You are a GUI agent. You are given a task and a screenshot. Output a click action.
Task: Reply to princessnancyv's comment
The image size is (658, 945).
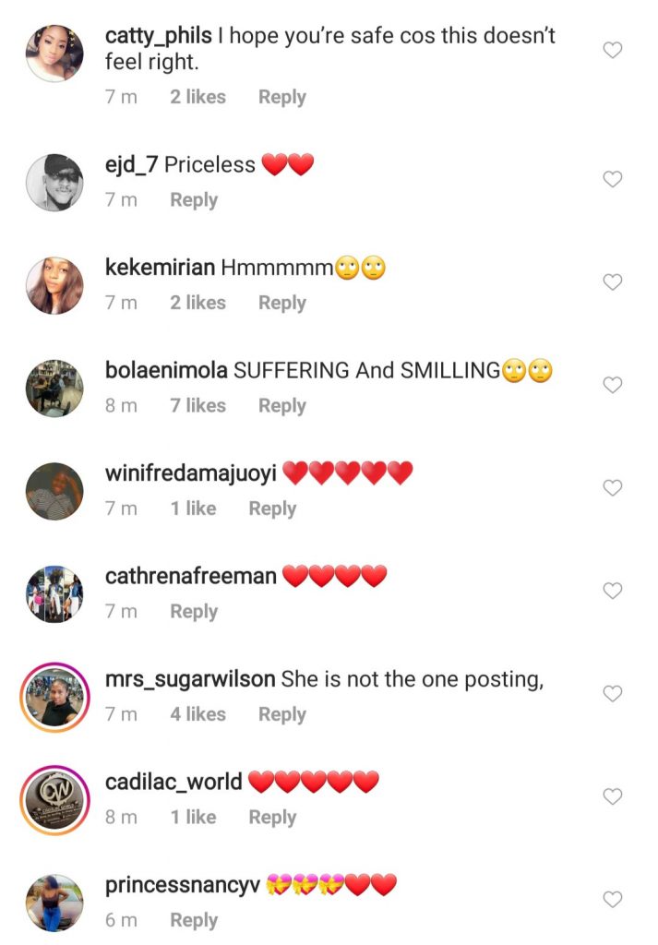[194, 920]
